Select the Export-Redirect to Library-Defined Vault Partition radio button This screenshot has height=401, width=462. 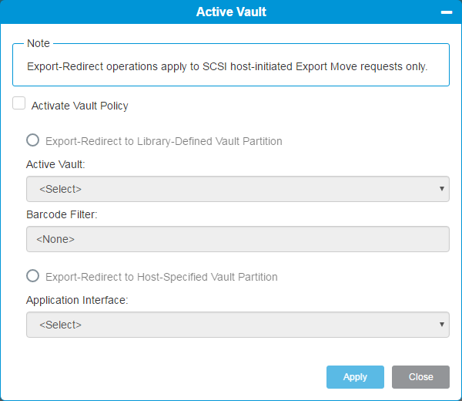tap(33, 140)
